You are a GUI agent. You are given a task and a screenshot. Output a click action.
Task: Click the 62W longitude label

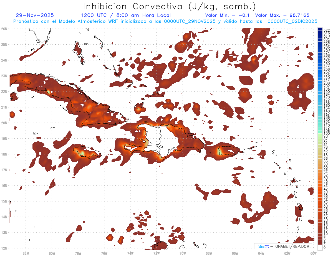point(287,253)
